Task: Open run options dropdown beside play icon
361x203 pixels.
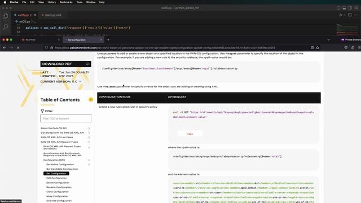Action: click(345, 15)
